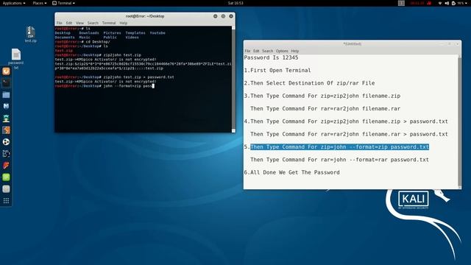This screenshot has width=471, height=265.
Task: Open the Firefox browser in the dock
Action: (6, 71)
